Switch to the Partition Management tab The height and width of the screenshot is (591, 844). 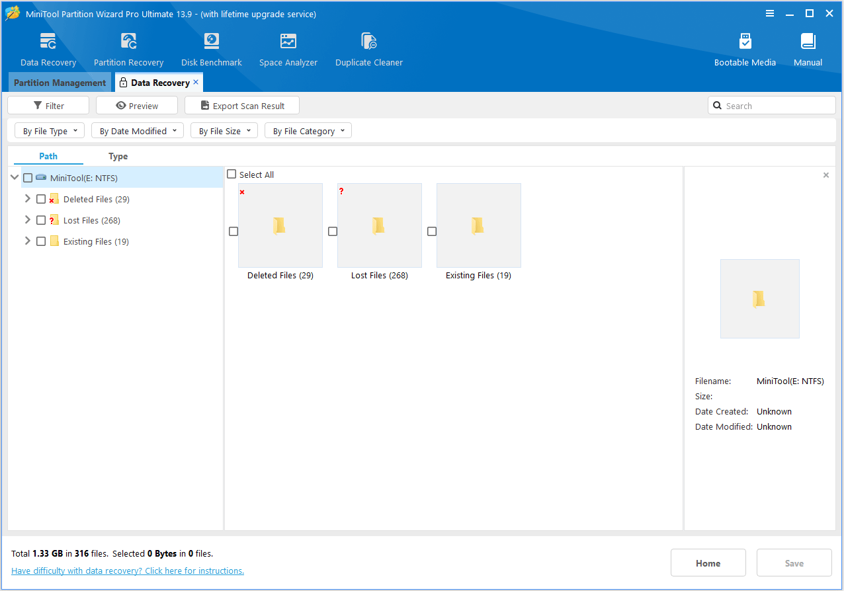coord(60,83)
